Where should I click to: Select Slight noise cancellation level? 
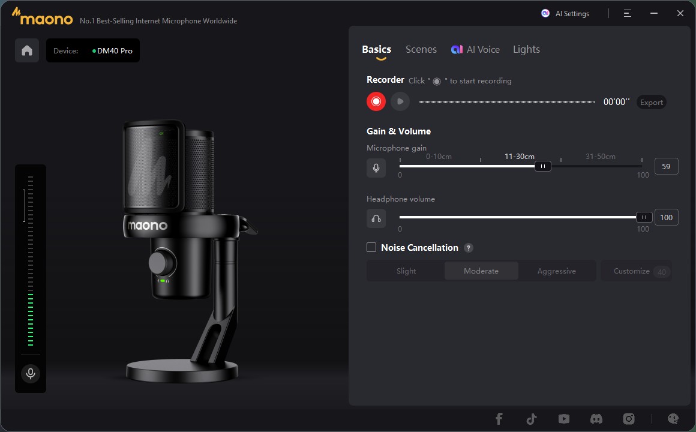(x=406, y=271)
